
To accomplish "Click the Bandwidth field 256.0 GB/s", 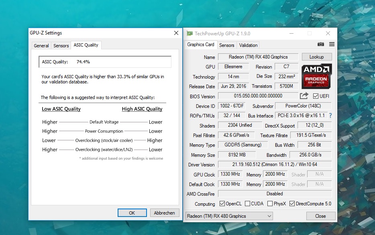I will (x=311, y=155).
